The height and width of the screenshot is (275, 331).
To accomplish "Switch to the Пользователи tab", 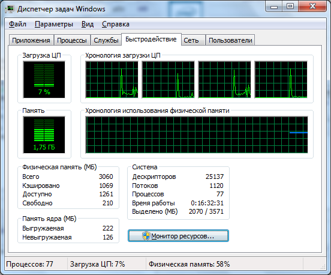I will point(230,40).
